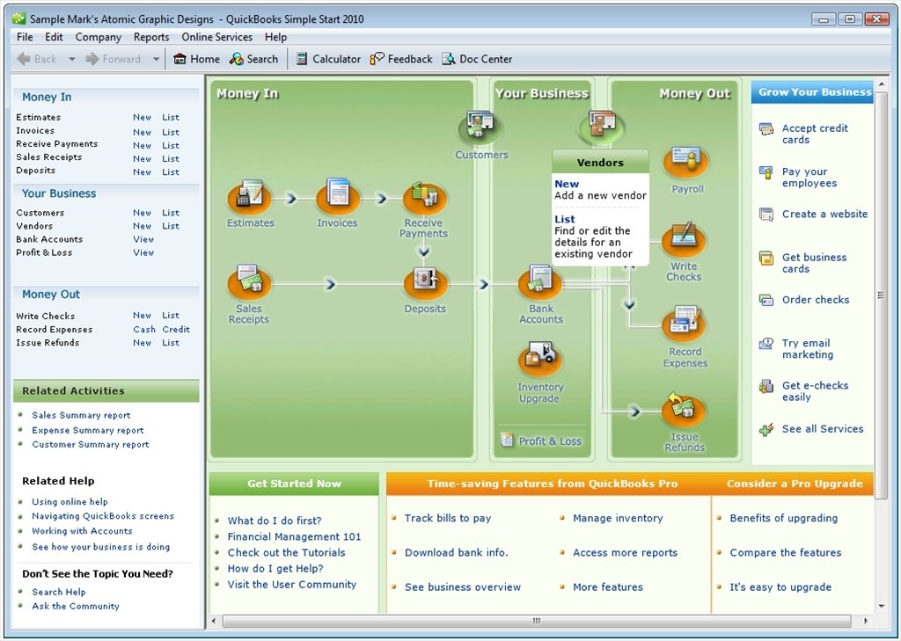Click the Get e-checks easily icon
The width and height of the screenshot is (901, 641).
point(766,387)
